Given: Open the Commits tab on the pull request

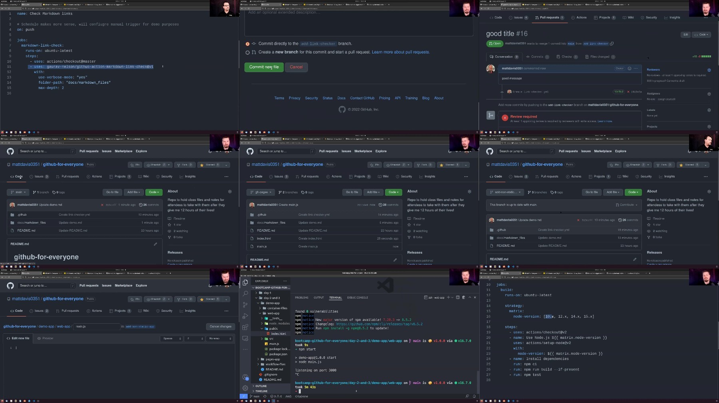Looking at the screenshot, I should point(537,57).
